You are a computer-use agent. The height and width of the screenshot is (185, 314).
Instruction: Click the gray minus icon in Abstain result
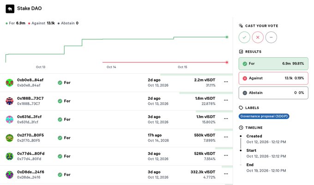click(x=245, y=93)
